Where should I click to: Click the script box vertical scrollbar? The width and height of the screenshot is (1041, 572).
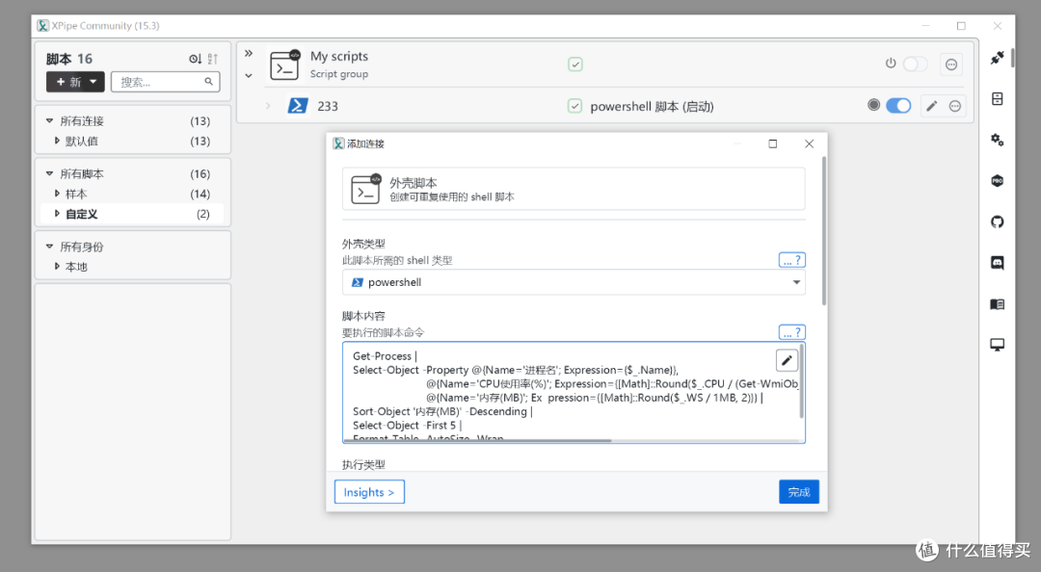pos(801,381)
